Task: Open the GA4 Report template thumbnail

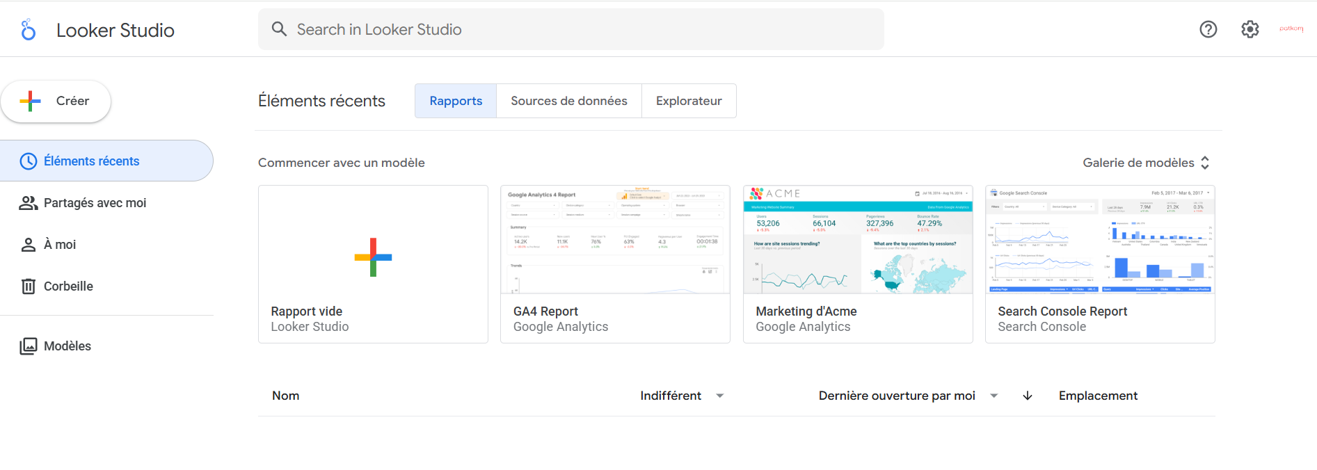Action: pos(615,239)
